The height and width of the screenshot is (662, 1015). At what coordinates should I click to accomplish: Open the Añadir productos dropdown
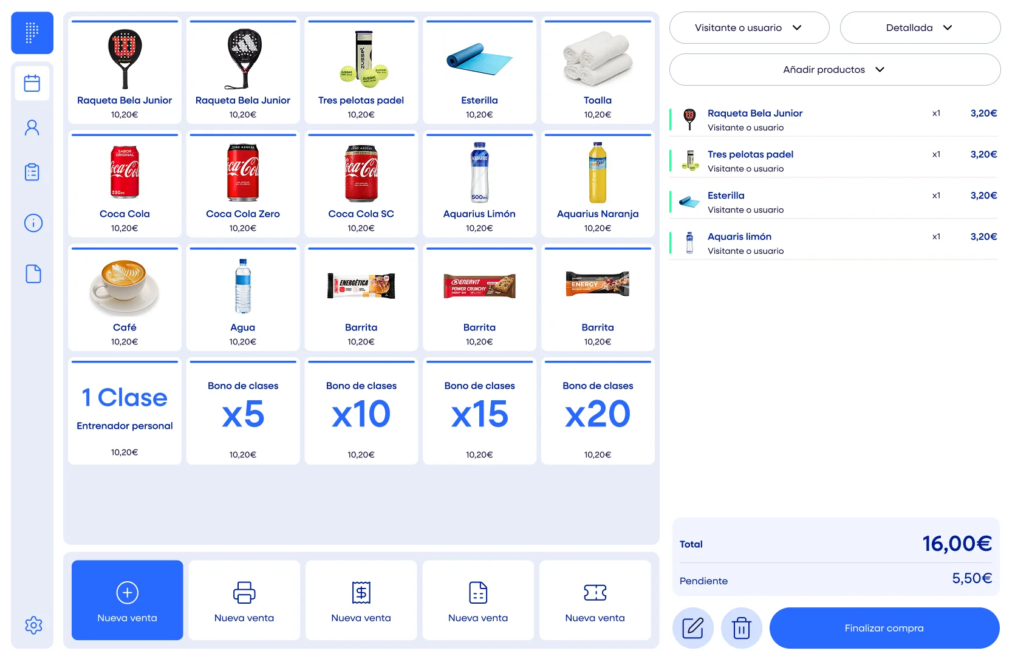pyautogui.click(x=834, y=69)
